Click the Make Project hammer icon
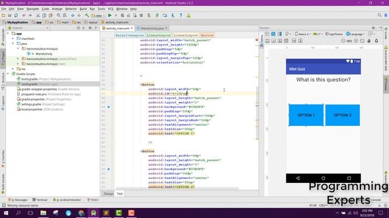This screenshot has width=389, height=218. tap(87, 15)
